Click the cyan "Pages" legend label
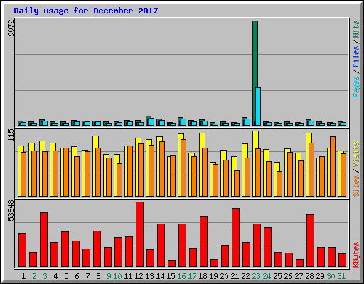Screen dimensions: 364x284 coord(356,87)
